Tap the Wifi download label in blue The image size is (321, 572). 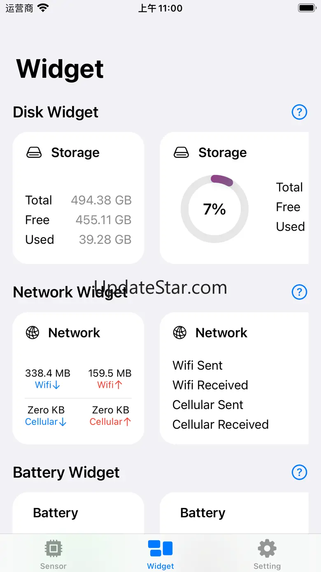coord(48,385)
